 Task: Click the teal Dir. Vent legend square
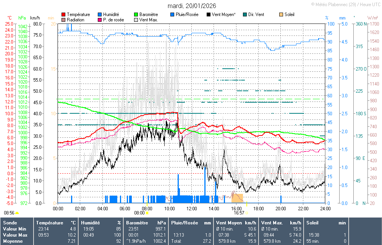click(x=245, y=15)
